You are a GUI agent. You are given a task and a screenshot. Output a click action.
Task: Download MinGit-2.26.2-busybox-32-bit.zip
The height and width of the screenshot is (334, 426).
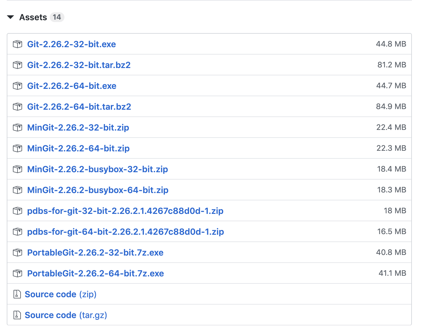98,169
